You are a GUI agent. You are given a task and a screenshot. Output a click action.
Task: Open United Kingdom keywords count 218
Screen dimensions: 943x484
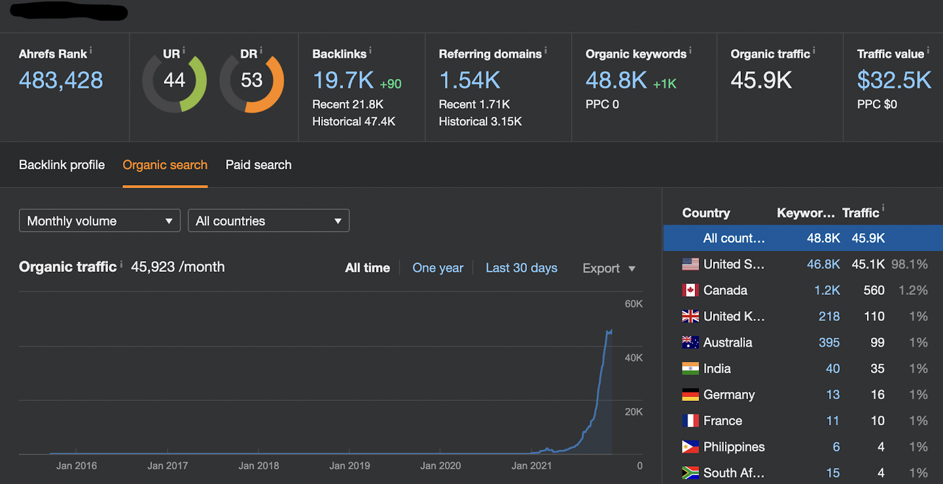(829, 316)
